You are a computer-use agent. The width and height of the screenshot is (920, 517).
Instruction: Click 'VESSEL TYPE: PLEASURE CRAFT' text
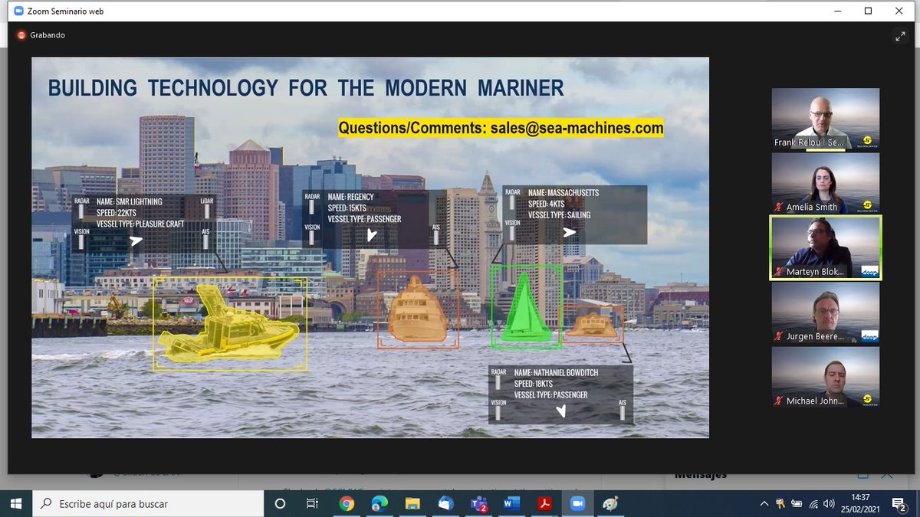pos(140,224)
